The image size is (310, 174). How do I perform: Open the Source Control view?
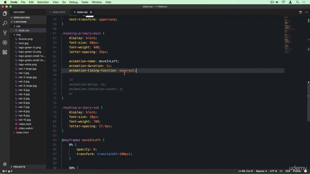pos(5,33)
